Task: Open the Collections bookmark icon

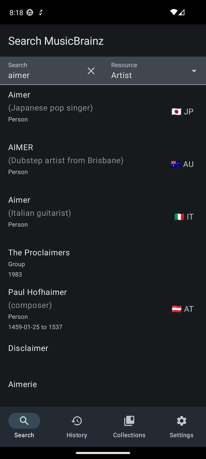Action: 129,420
